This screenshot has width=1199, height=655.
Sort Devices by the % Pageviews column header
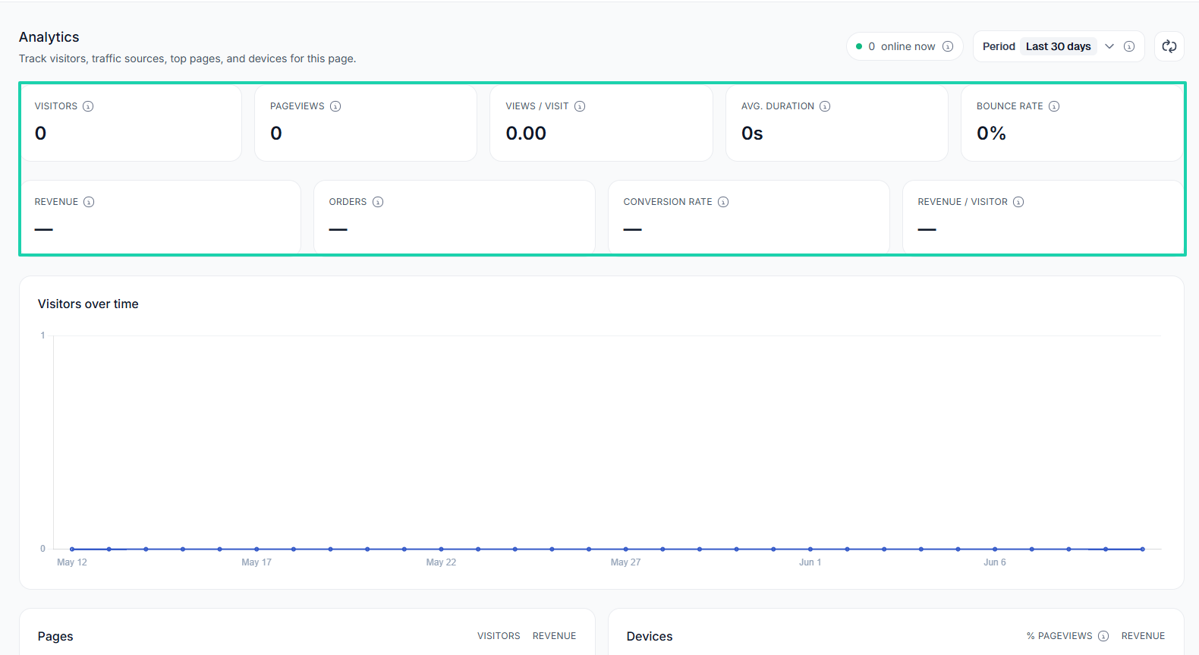coord(1059,636)
